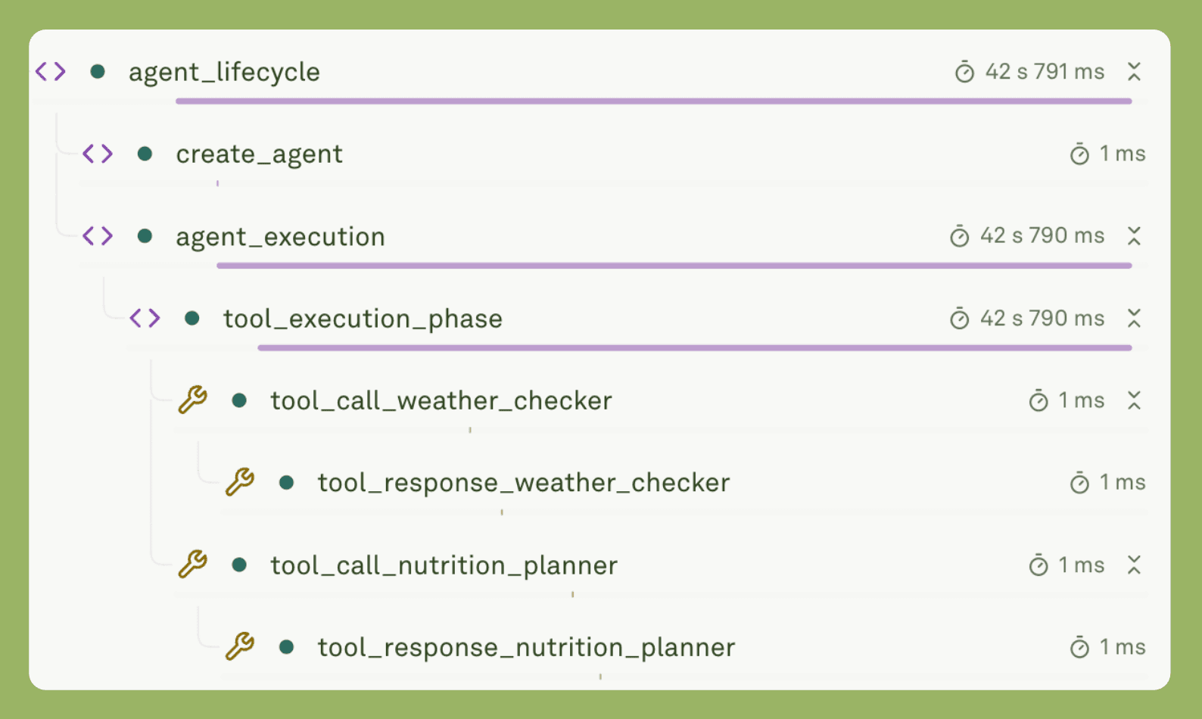Click the stopwatch icon next to 42 s 791 ms
Screen dimensions: 1202x719
(964, 72)
